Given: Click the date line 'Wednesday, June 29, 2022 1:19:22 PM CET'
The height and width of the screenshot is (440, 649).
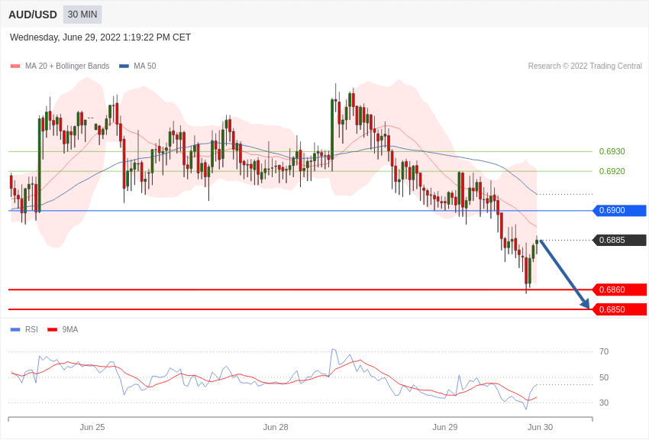Looking at the screenshot, I should 100,37.
